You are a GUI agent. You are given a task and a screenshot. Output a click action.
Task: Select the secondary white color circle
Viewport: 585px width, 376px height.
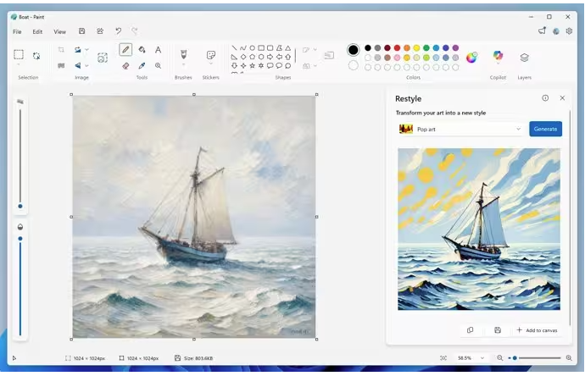coord(354,65)
